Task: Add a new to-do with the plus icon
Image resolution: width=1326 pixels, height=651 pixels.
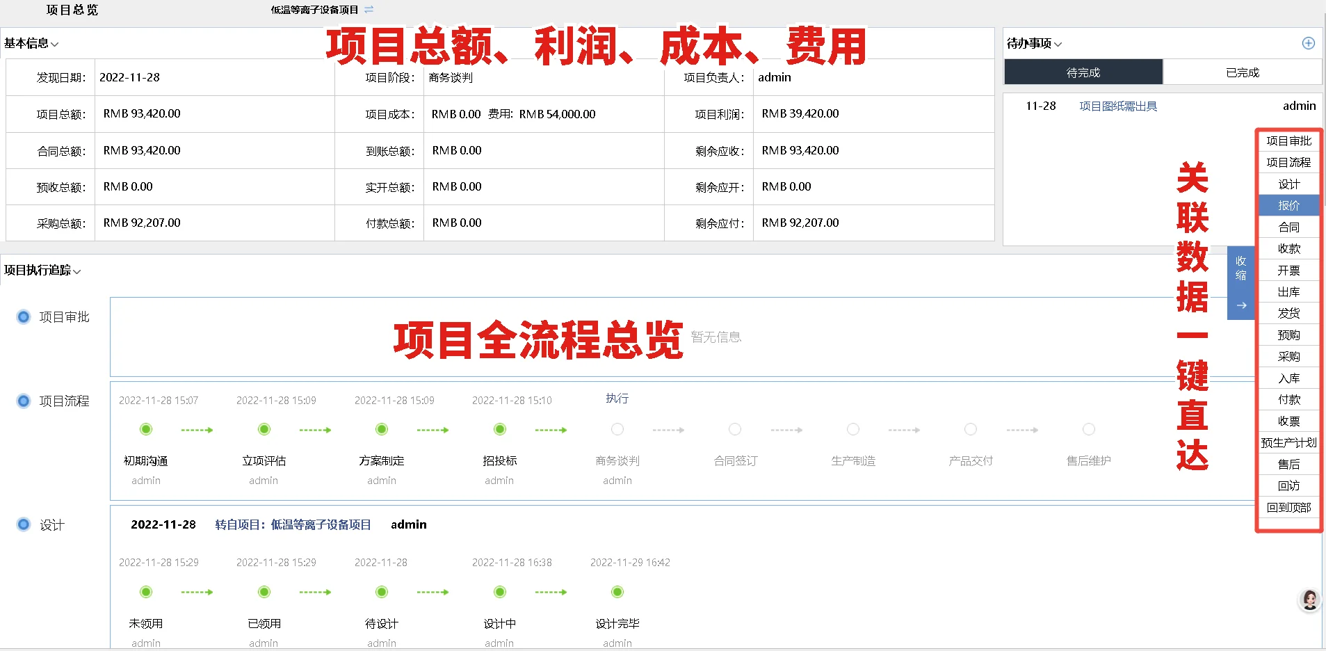Action: coord(1309,42)
